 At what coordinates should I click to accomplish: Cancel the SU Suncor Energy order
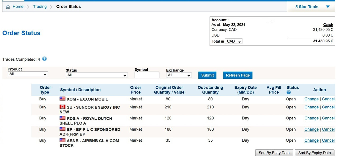coord(328,107)
